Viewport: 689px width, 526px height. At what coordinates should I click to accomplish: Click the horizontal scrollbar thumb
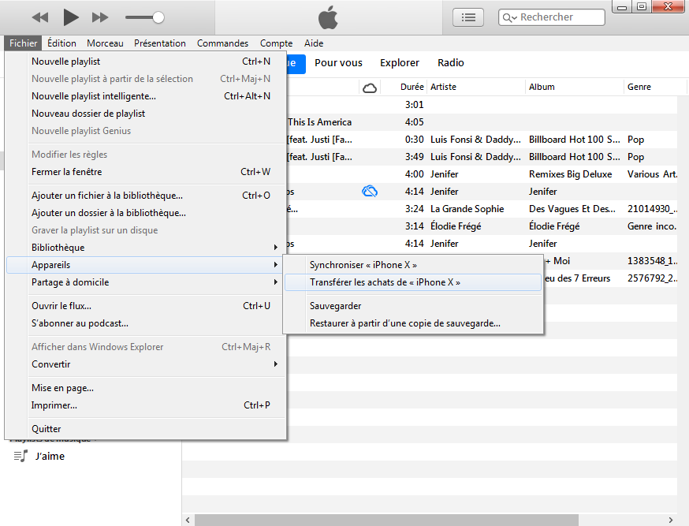coord(387,520)
